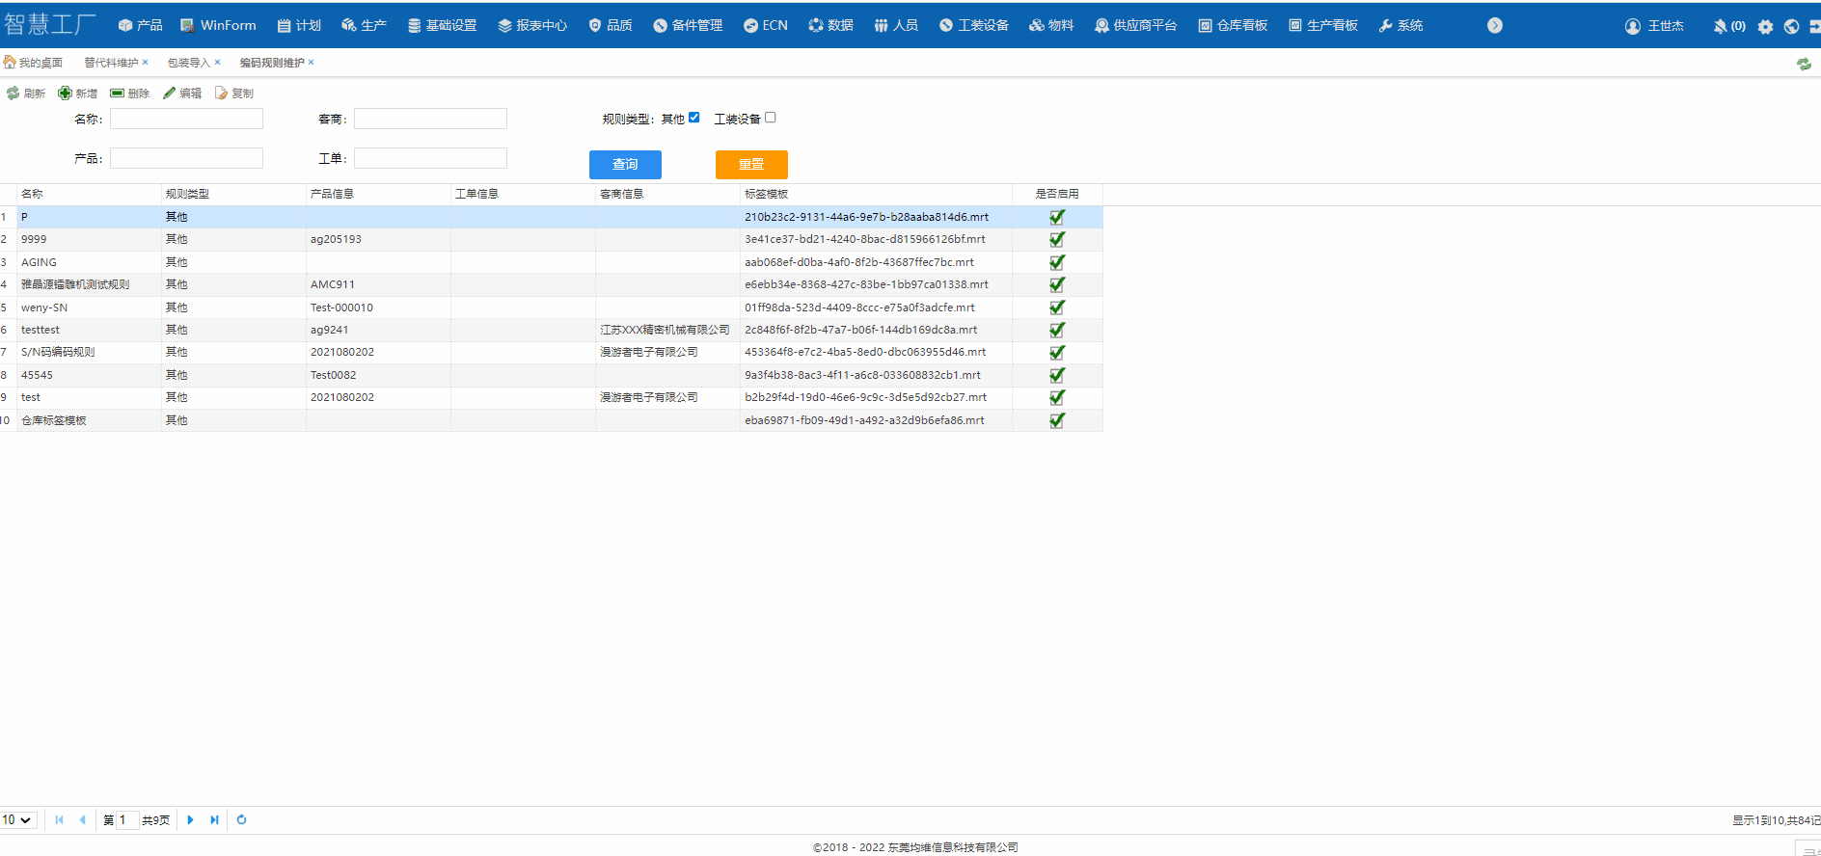Click the copy (复制) toolbar icon
The height and width of the screenshot is (856, 1821).
click(221, 94)
